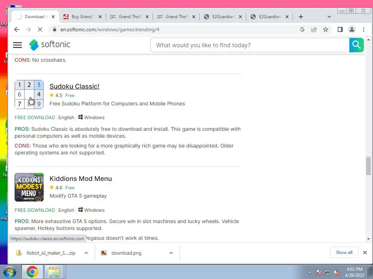This screenshot has height=279, width=373.
Task: Go back to the previous page
Action: [17, 29]
